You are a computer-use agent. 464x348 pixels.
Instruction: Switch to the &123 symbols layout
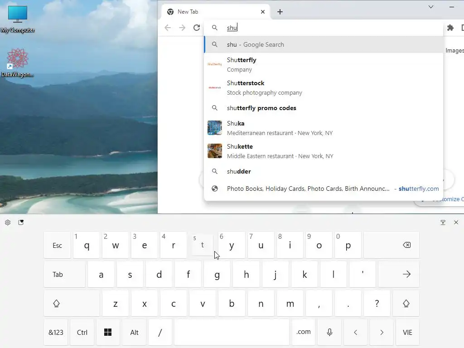coord(56,332)
